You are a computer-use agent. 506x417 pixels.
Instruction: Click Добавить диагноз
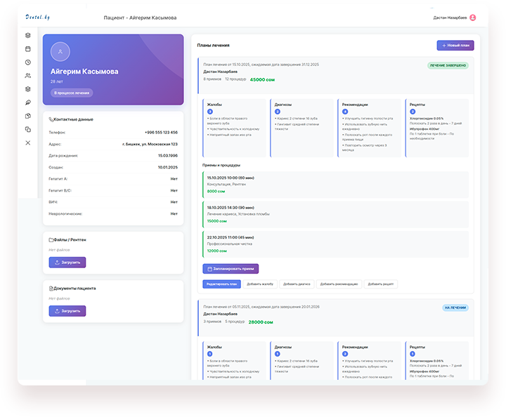point(296,284)
